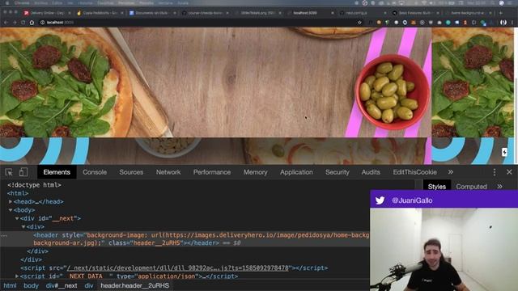Open Chrome's three-dot menu

(x=512, y=23)
